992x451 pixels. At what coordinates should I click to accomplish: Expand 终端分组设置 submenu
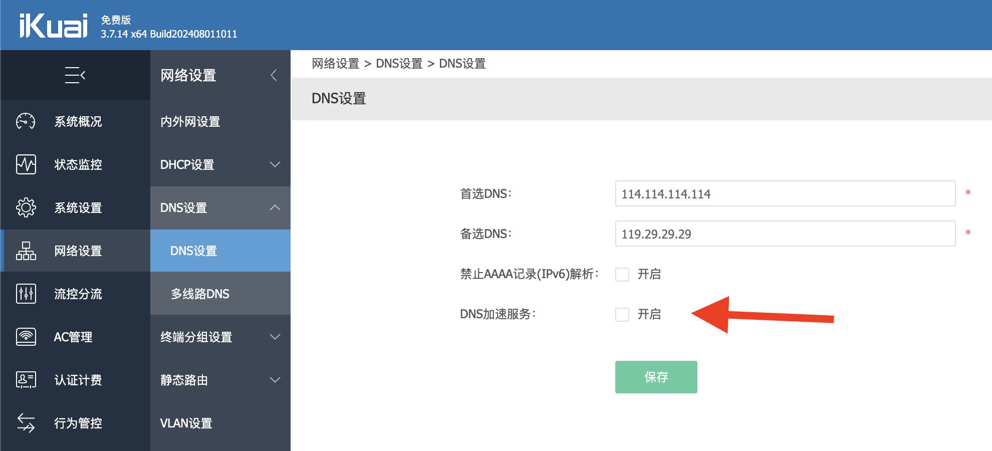click(220, 337)
